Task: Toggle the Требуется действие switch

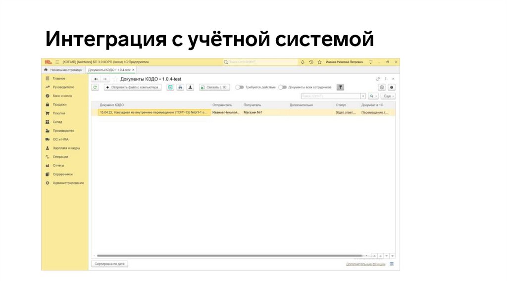Action: pyautogui.click(x=240, y=87)
